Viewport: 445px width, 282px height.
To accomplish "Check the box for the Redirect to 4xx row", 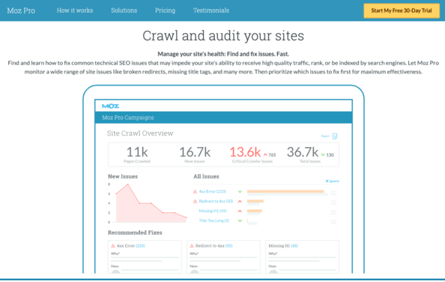I will click(333, 202).
